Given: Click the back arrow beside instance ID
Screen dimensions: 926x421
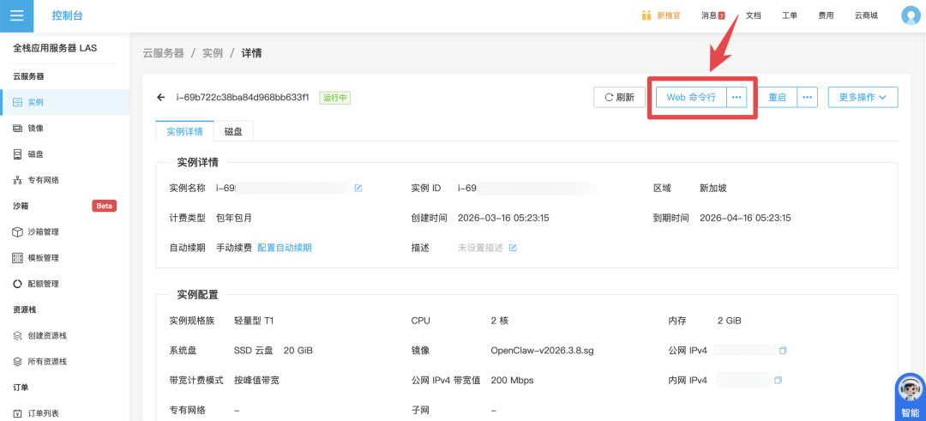Looking at the screenshot, I should 160,98.
